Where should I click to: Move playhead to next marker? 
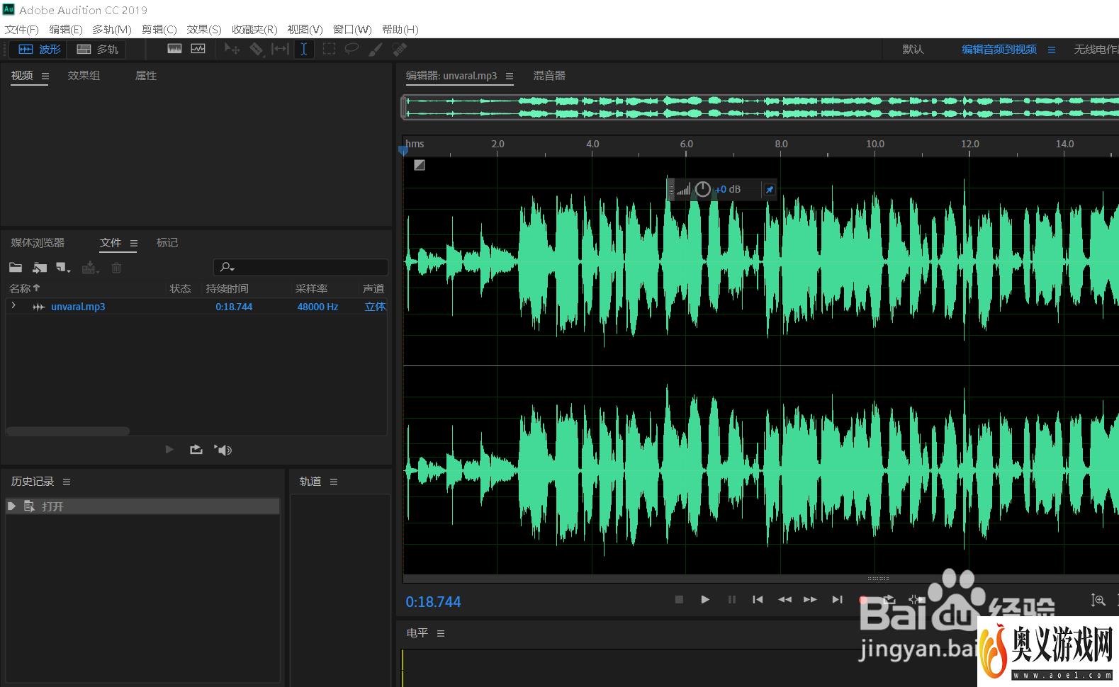(x=837, y=599)
